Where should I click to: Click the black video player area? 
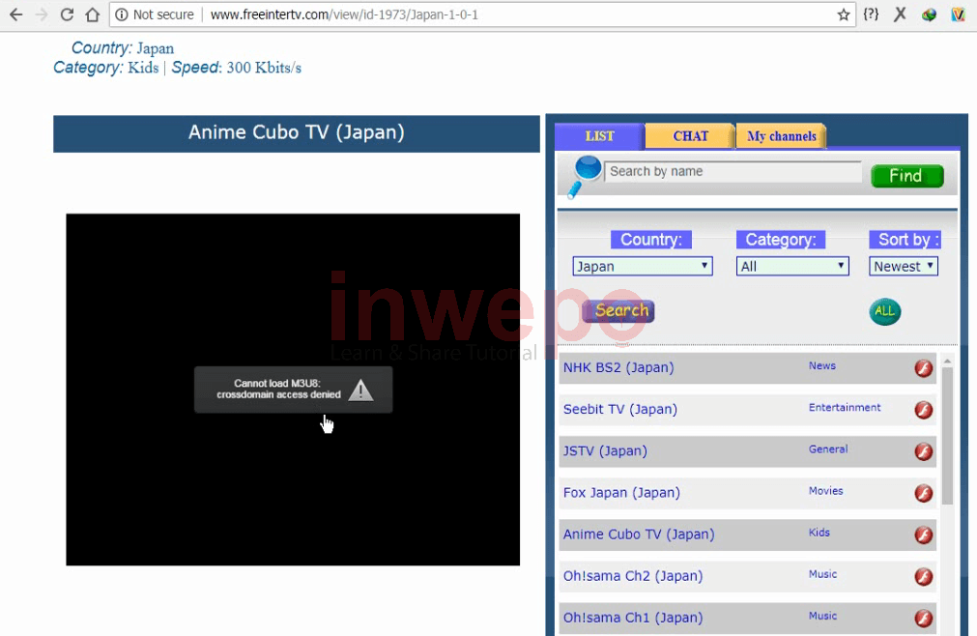pyautogui.click(x=293, y=390)
